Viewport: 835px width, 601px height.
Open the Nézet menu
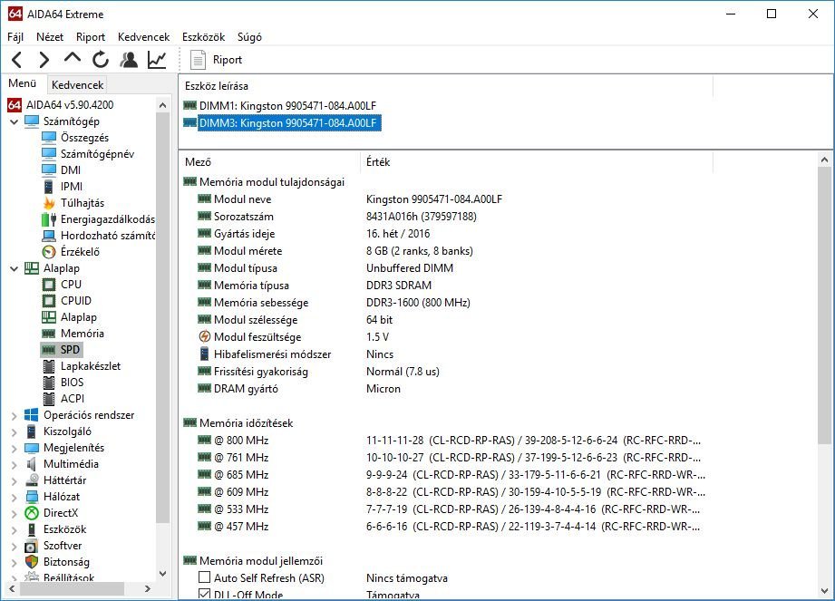point(50,37)
